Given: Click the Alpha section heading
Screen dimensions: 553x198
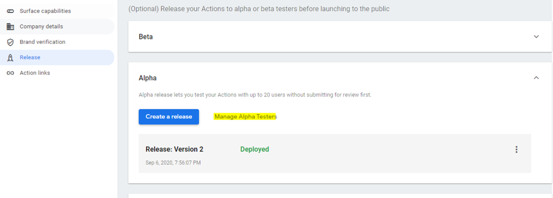Looking at the screenshot, I should click(x=147, y=78).
